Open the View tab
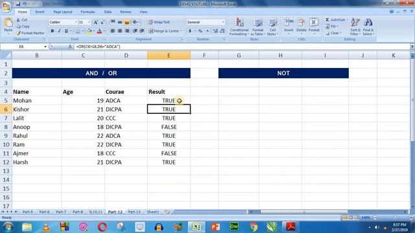Screen dimensions: 415x233 [x=143, y=12]
